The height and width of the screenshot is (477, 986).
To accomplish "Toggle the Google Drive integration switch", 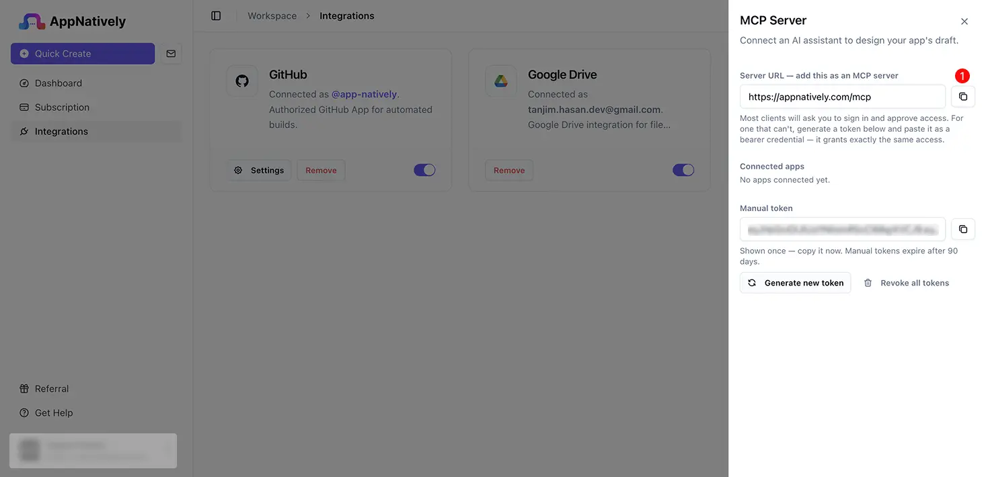I will (683, 170).
